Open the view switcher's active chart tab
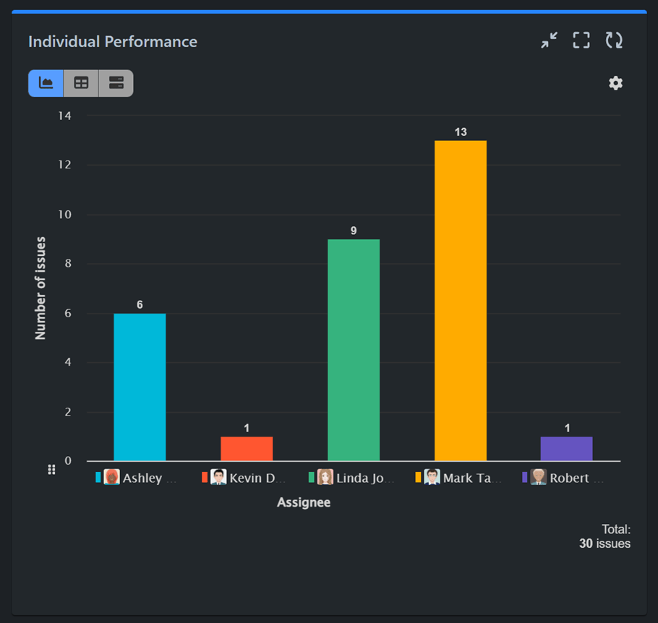This screenshot has width=658, height=623. (x=45, y=83)
